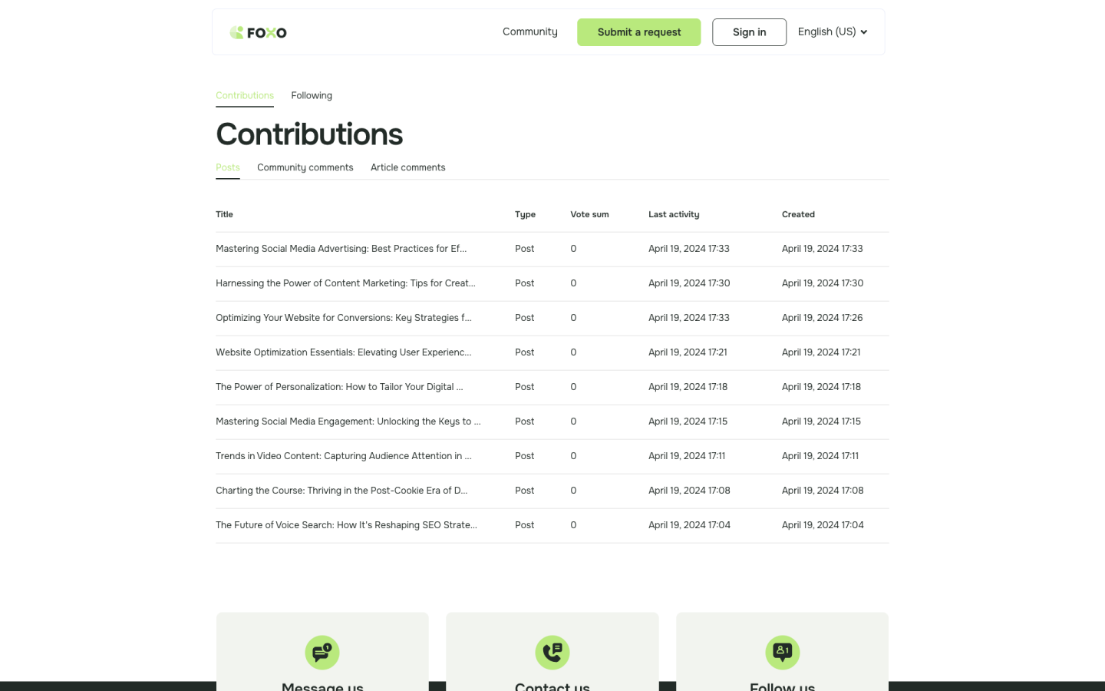
Task: Click the Message us chat icon
Action: tap(322, 653)
